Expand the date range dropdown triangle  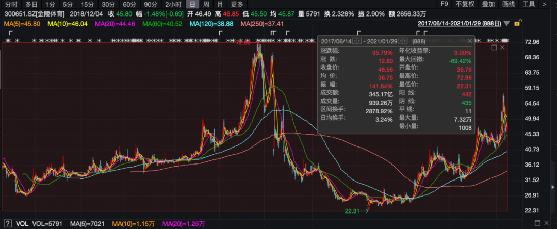507,24
